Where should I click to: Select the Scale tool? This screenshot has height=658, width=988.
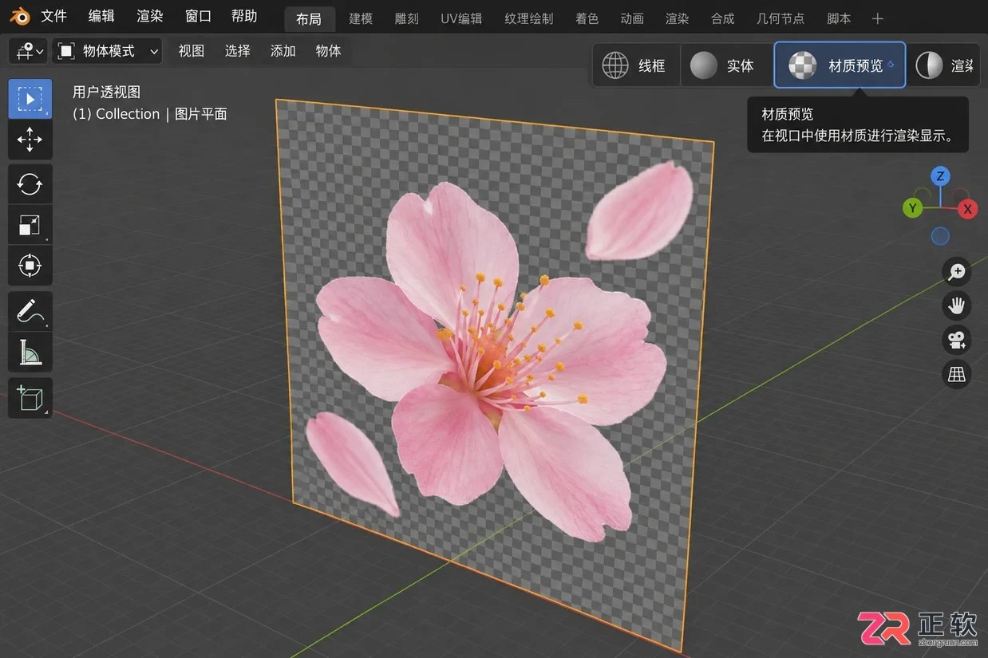pos(30,225)
